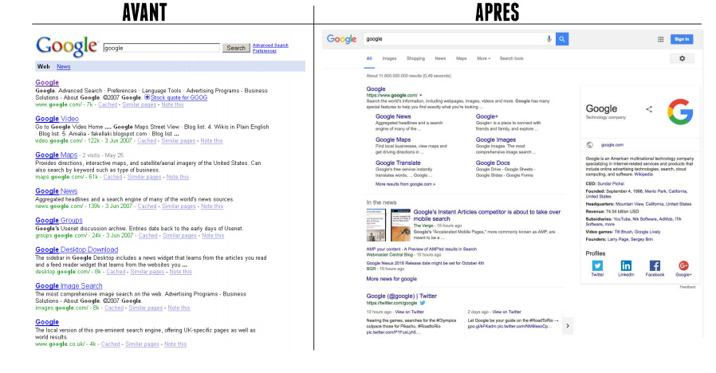Click the blue Sign in button
Viewport: 716px width, 373px height.
pyautogui.click(x=682, y=39)
